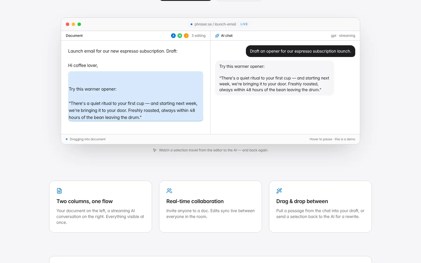Click the Watch a selection travel caption
Viewport: 421px width, 263px height.
click(x=214, y=150)
